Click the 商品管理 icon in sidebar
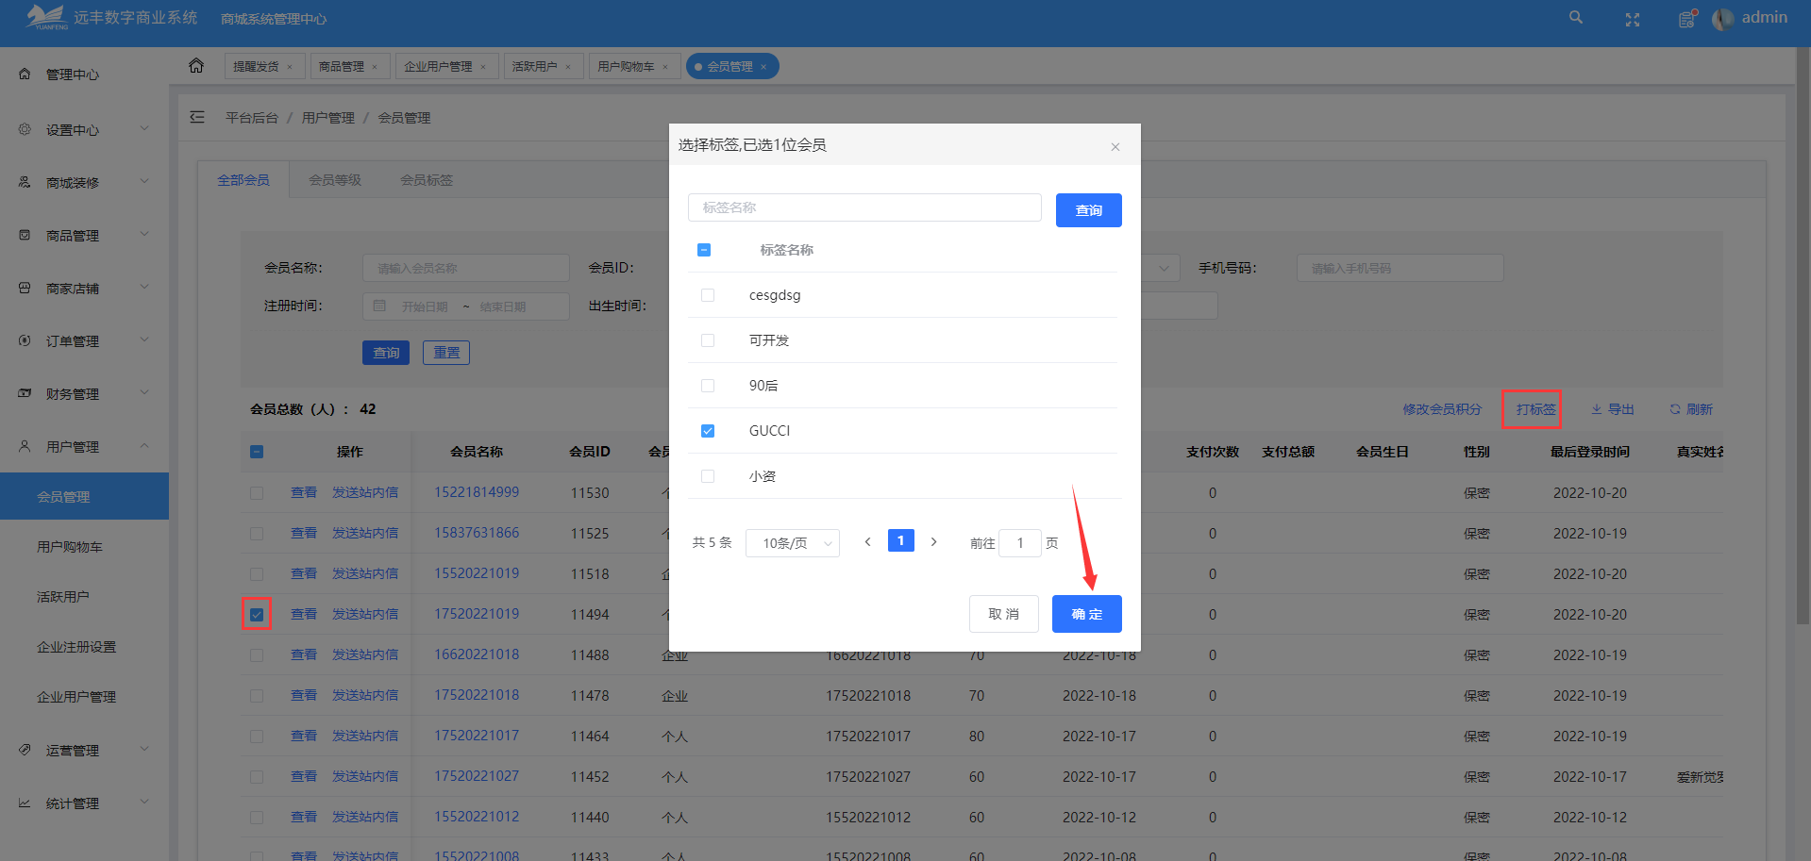The image size is (1811, 861). [25, 235]
